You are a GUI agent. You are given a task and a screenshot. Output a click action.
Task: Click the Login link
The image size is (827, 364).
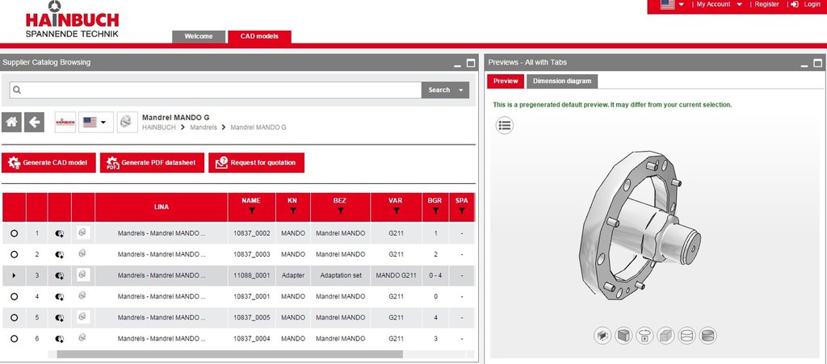[812, 4]
